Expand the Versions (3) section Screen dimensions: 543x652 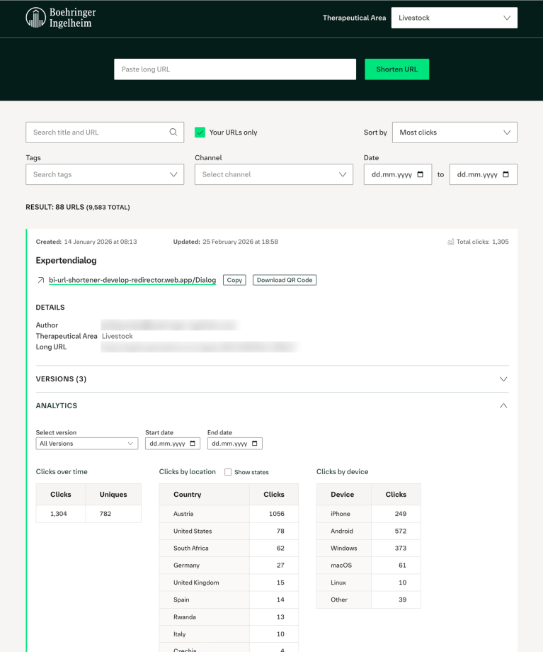pos(272,379)
